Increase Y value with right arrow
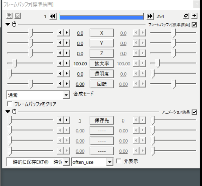Screen dimensions: 202x186 pyautogui.click(x=67, y=43)
